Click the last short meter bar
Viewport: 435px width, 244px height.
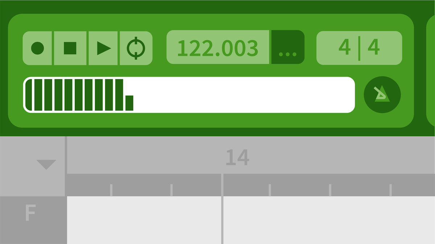(x=129, y=103)
